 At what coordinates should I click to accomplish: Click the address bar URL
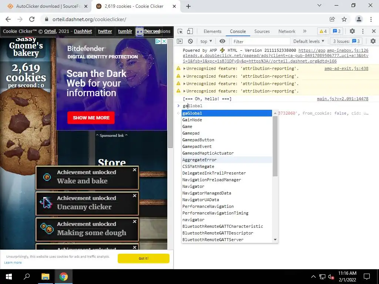(x=89, y=19)
